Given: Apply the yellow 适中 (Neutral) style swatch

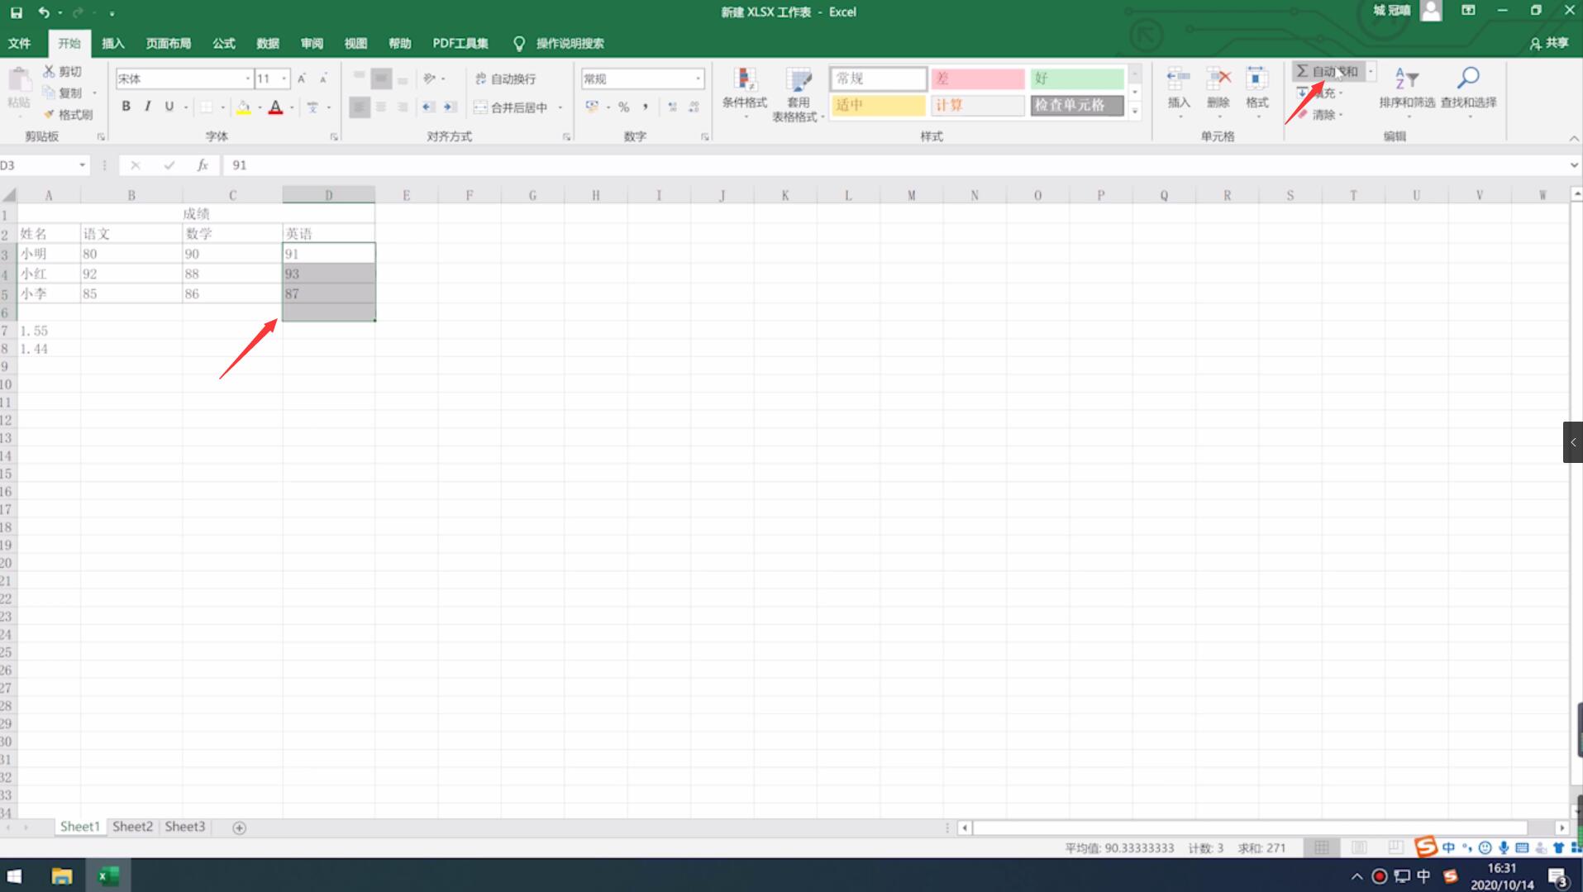Looking at the screenshot, I should [x=878, y=105].
